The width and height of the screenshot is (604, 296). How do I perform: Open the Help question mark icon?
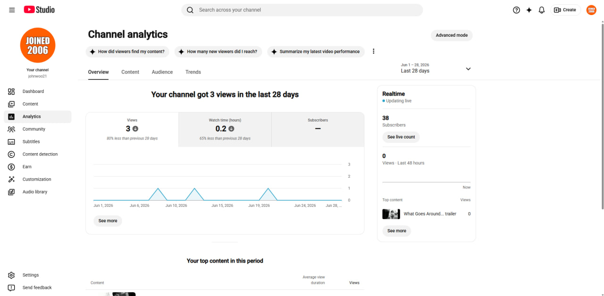(516, 10)
